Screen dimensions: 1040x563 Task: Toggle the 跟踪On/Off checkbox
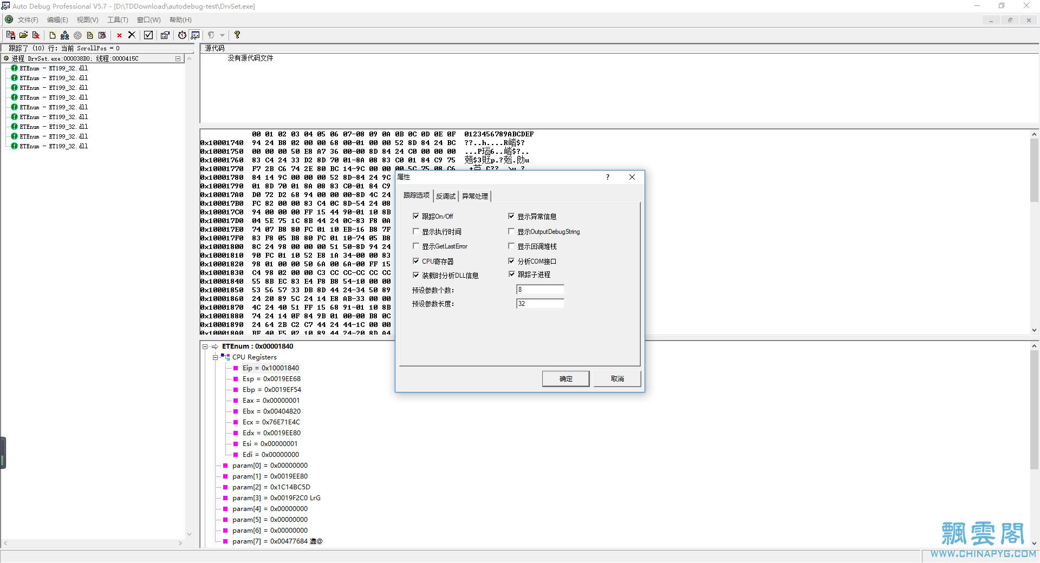(x=416, y=216)
